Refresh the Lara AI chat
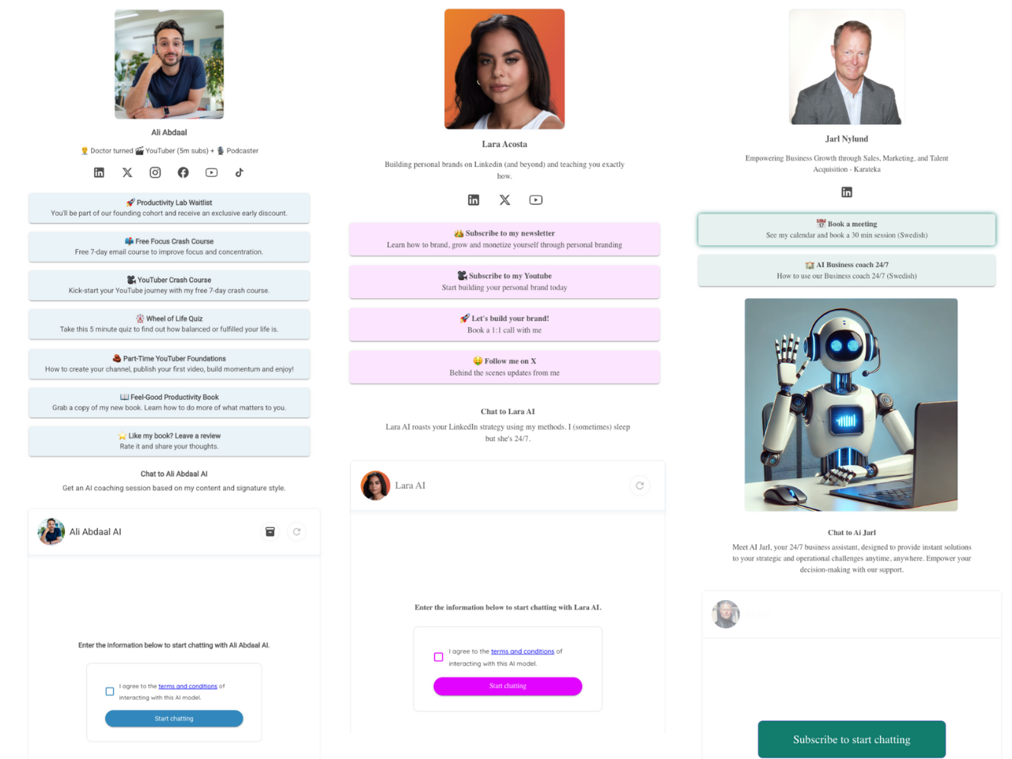The height and width of the screenshot is (759, 1012). pos(640,485)
